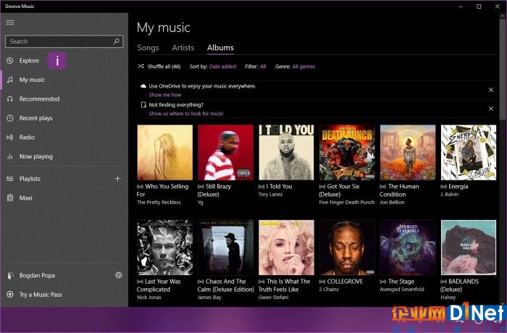
Task: Click the Radio broadcast icon
Action: (x=10, y=137)
